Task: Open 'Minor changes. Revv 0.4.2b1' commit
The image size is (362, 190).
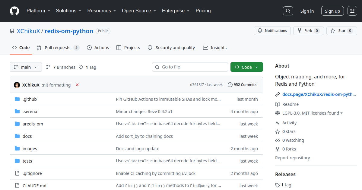Action: (x=144, y=112)
